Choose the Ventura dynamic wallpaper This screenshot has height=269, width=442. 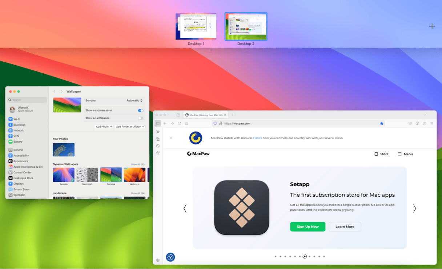tap(134, 175)
